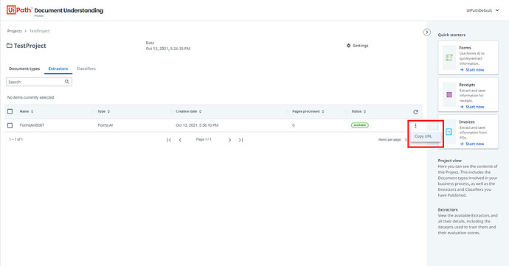The height and width of the screenshot is (266, 509).
Task: Start now under Forms quick starter
Action: [x=472, y=70]
